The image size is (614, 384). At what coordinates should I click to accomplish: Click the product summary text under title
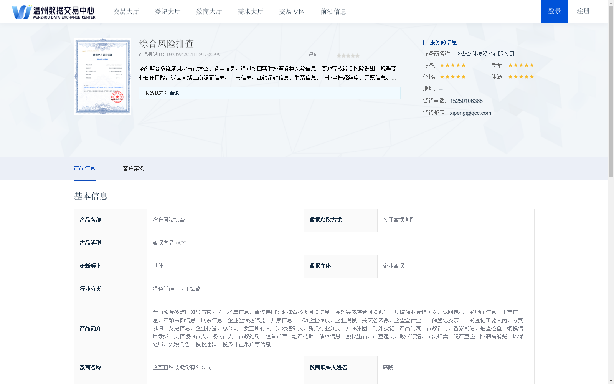click(267, 73)
